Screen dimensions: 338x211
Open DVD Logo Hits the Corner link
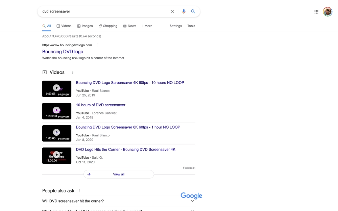coord(126,150)
